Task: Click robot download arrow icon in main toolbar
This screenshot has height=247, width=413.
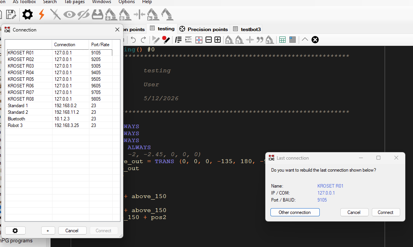Action: (x=111, y=14)
